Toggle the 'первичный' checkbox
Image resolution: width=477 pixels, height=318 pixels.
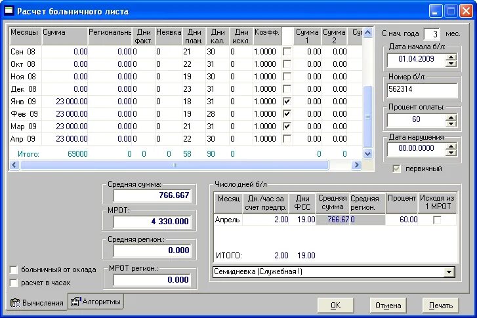(396, 169)
